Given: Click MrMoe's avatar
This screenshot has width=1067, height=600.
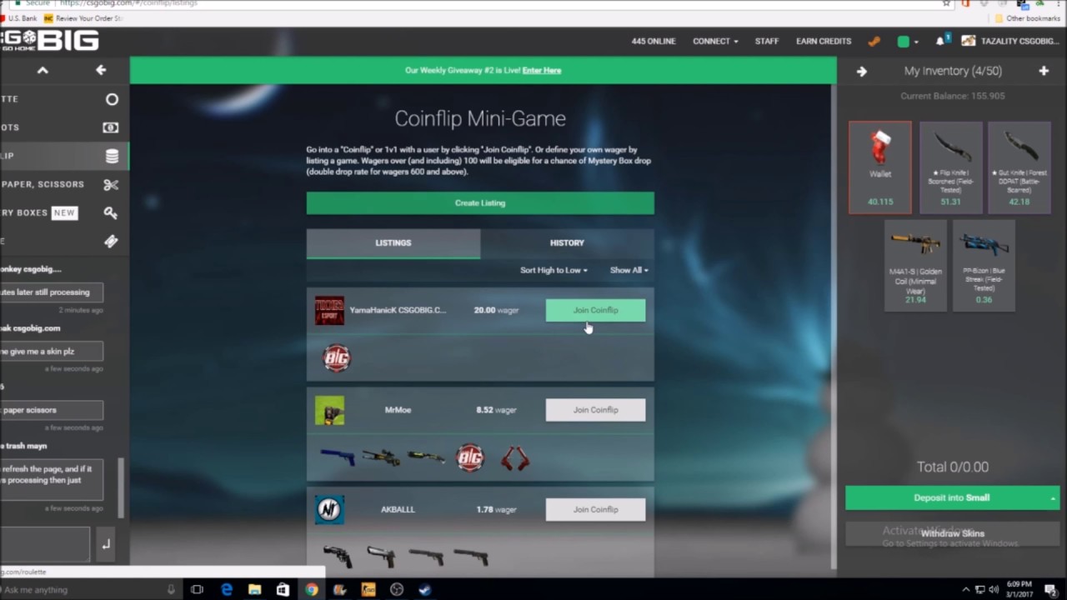Looking at the screenshot, I should [x=329, y=410].
